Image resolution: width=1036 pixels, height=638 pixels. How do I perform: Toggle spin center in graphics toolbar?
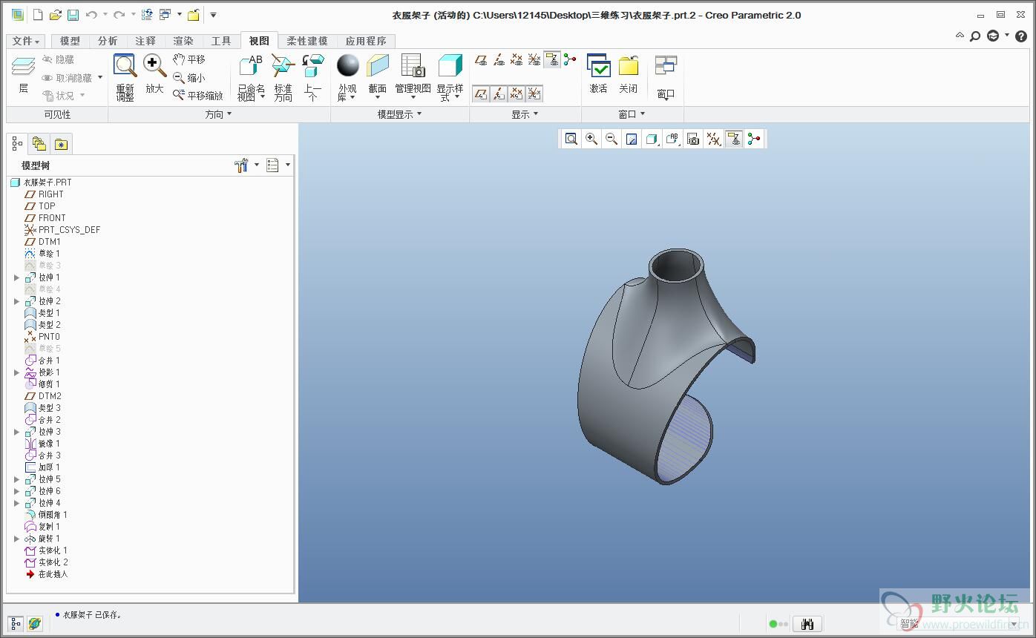(x=754, y=139)
